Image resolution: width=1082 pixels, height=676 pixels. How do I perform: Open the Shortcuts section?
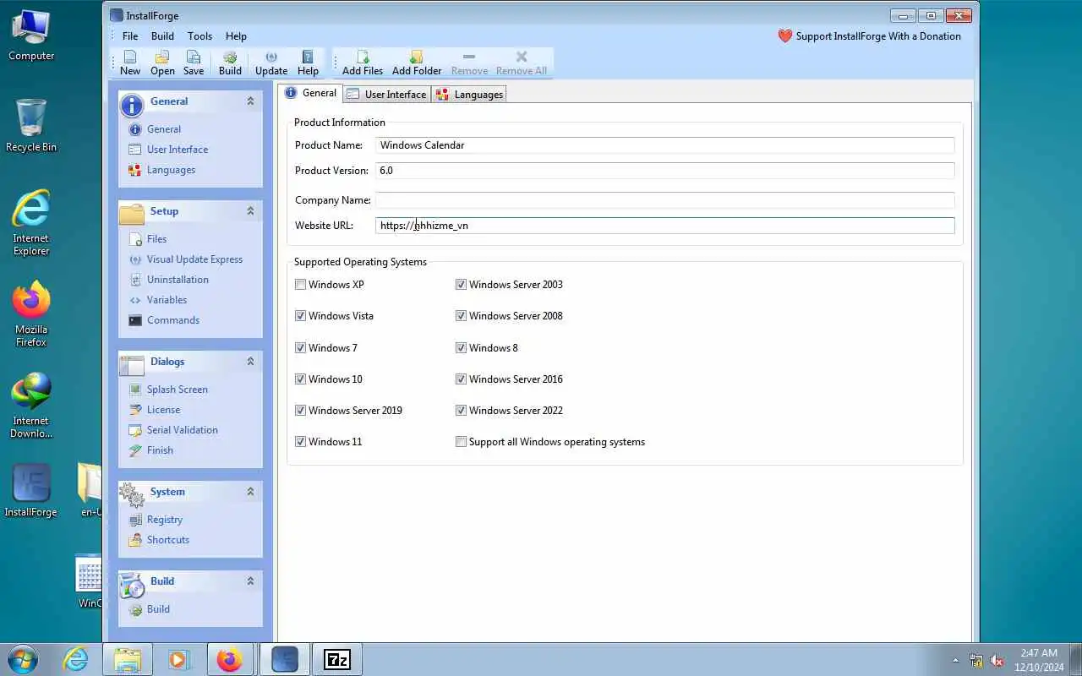[x=167, y=540]
